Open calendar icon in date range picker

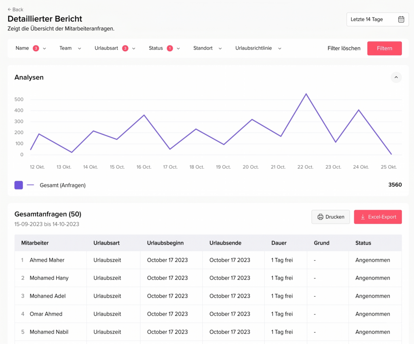point(401,19)
